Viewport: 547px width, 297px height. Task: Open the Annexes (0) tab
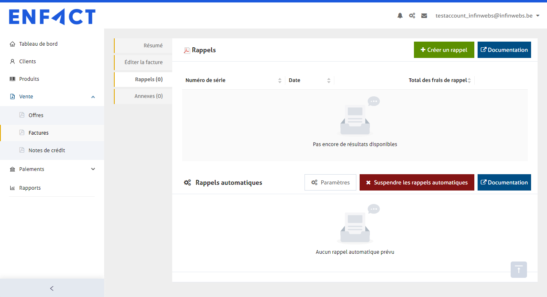[143, 96]
